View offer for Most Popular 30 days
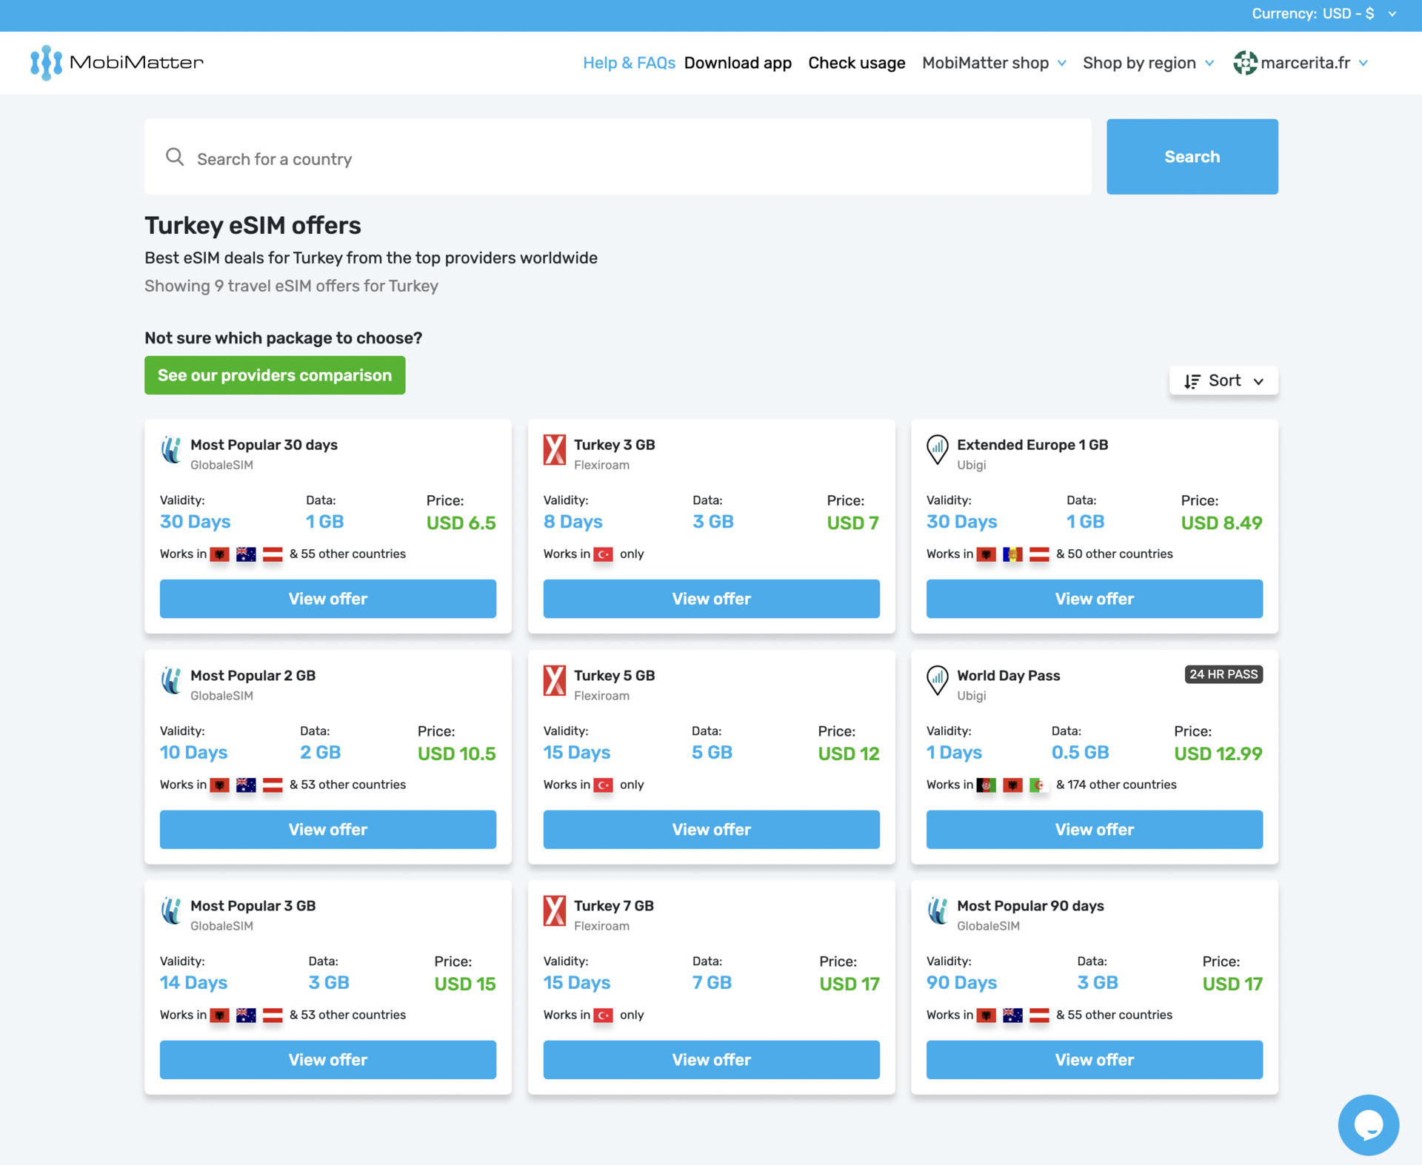 click(328, 599)
